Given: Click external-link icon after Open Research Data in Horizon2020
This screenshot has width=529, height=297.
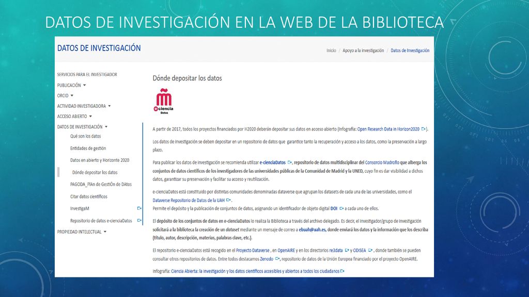Looking at the screenshot, I should [423, 129].
